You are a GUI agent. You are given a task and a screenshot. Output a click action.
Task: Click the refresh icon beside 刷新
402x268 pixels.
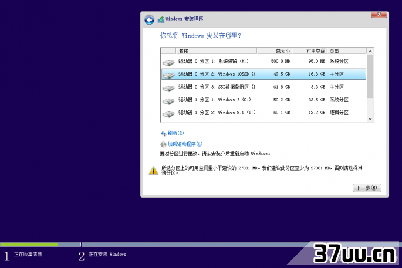point(164,134)
